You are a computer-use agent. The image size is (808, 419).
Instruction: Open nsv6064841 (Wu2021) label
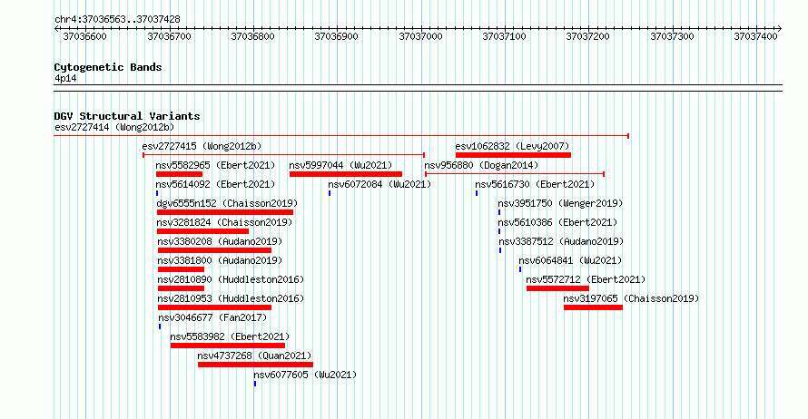point(570,260)
